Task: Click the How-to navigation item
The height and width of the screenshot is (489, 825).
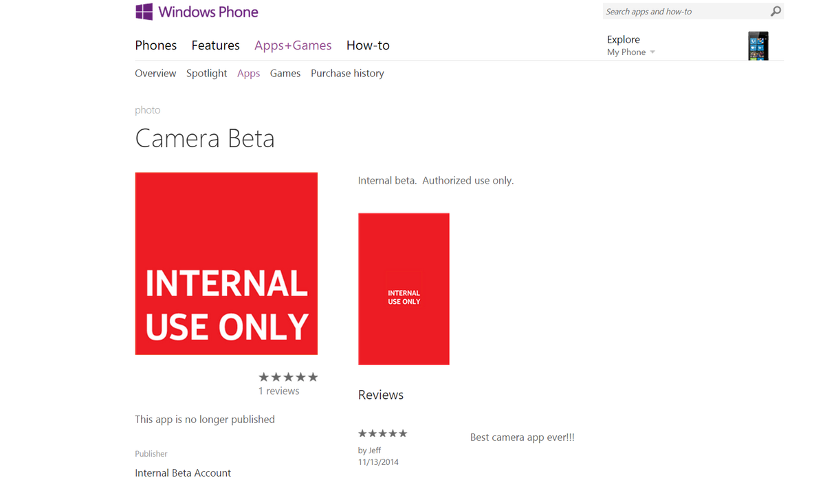Action: click(x=368, y=45)
